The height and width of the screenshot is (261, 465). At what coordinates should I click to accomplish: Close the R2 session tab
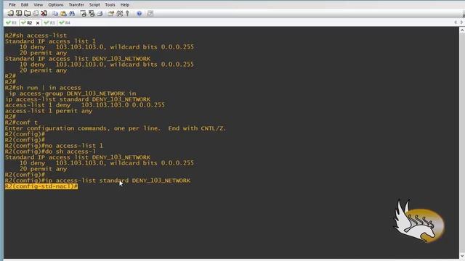coord(38,22)
